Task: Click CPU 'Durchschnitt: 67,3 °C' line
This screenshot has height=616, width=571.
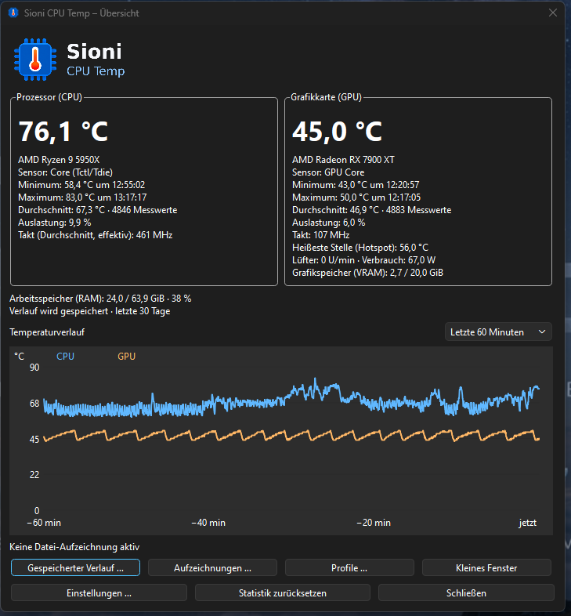Action: [97, 210]
